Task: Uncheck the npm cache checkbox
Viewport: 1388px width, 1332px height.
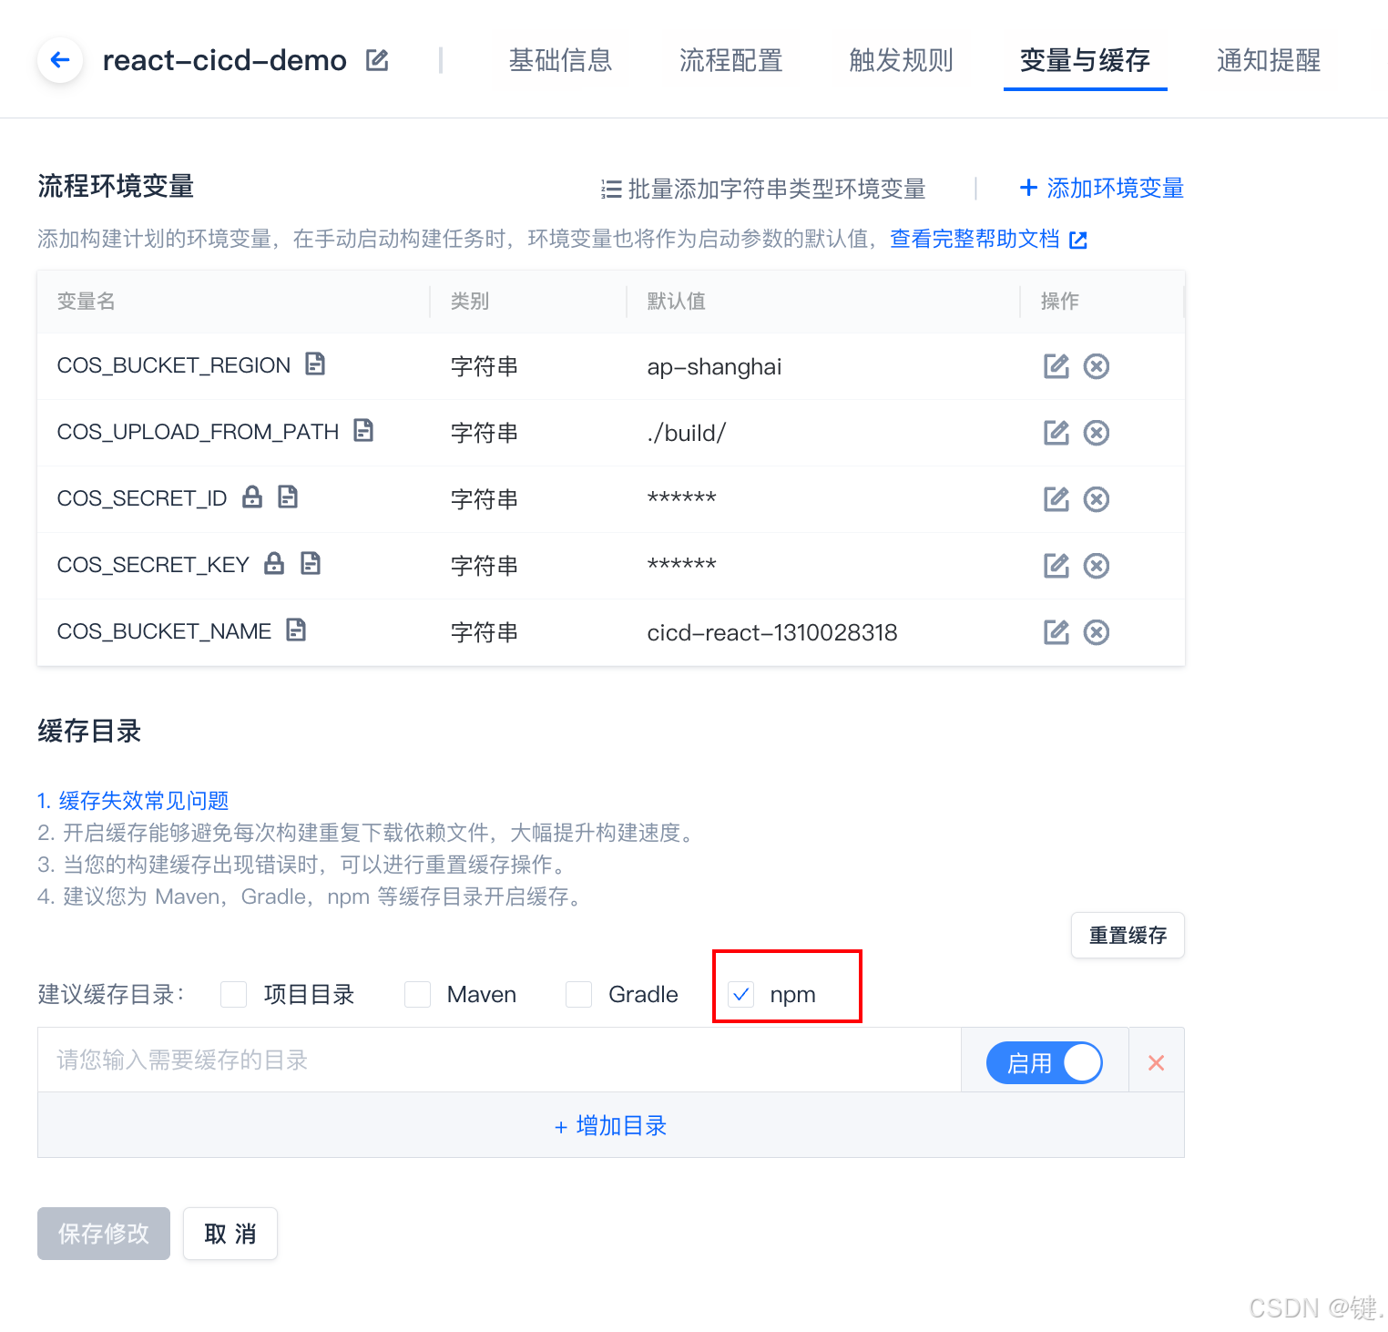Action: (x=740, y=995)
